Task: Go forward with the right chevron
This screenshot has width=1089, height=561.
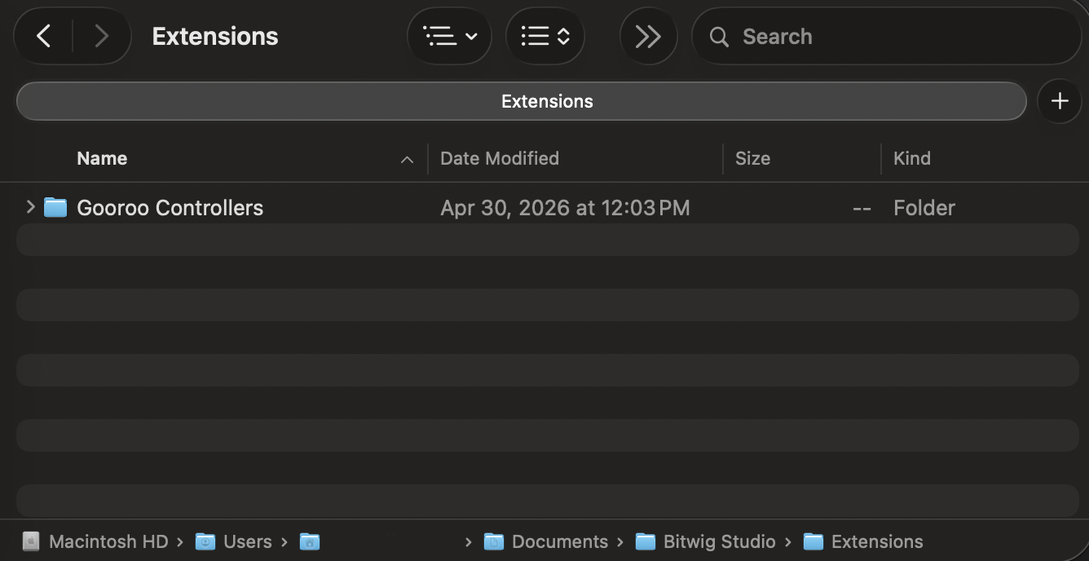Action: (101, 36)
